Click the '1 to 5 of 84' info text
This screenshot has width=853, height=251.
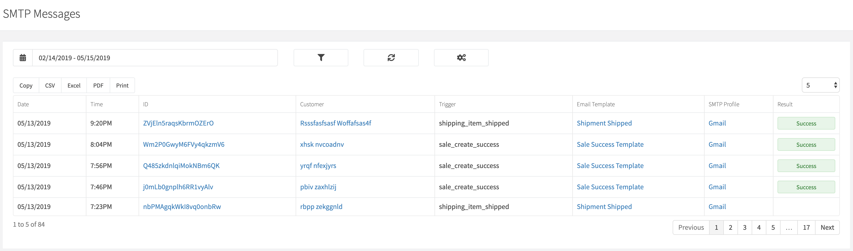(29, 224)
